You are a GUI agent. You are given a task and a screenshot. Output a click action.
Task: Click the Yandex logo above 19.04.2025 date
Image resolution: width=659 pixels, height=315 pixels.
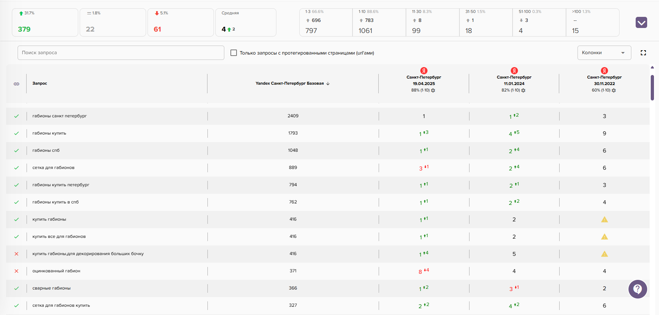424,71
